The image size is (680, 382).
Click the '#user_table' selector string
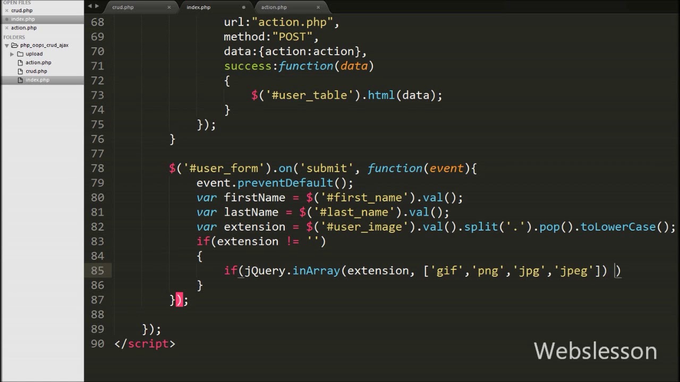[x=309, y=95]
